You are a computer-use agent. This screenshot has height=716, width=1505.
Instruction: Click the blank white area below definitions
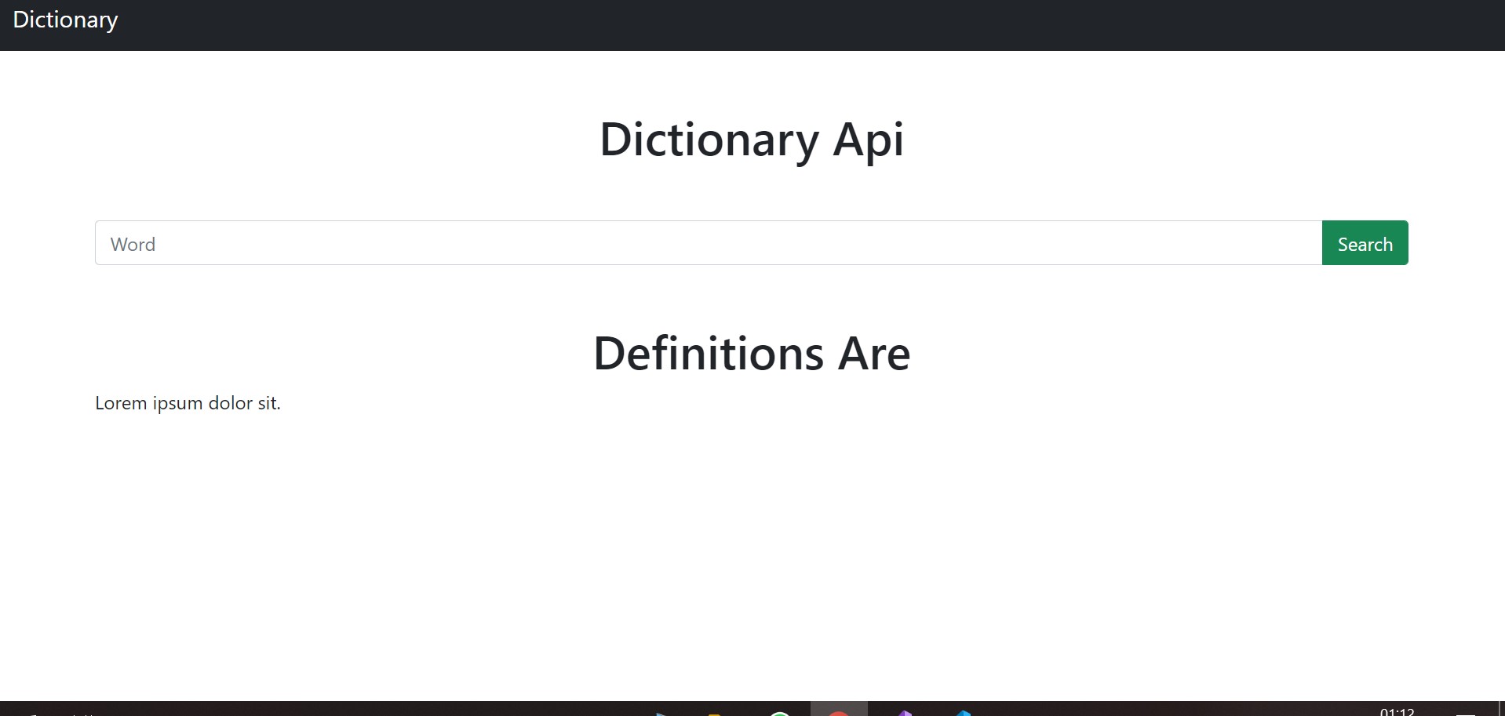coord(752,549)
